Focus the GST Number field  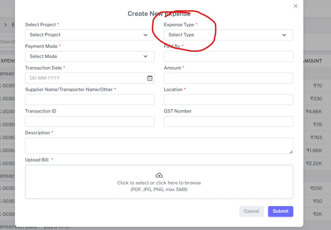(228, 122)
